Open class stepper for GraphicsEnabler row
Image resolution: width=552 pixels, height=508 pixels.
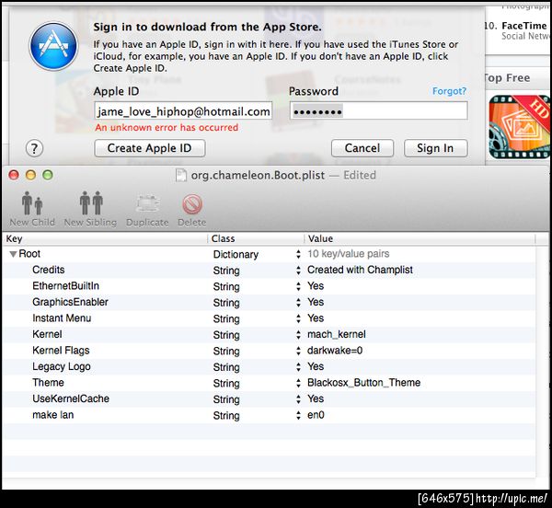point(298,303)
